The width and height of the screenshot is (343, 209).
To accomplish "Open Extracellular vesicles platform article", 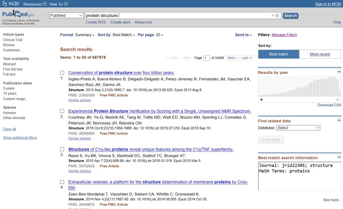I will pos(158,185).
